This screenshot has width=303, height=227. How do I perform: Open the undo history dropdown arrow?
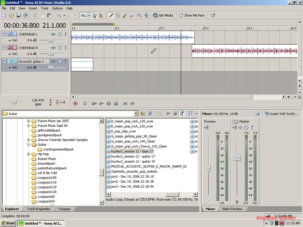pos(64,16)
